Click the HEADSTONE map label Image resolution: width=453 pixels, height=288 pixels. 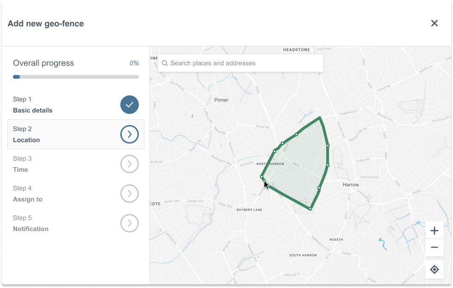click(297, 50)
